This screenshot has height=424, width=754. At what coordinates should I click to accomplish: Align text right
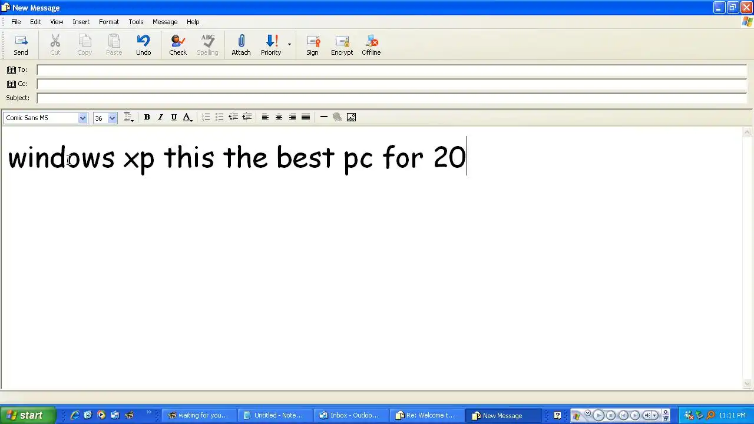292,117
